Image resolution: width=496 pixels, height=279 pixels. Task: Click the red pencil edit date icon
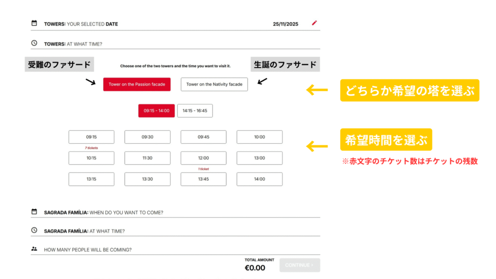(x=314, y=23)
